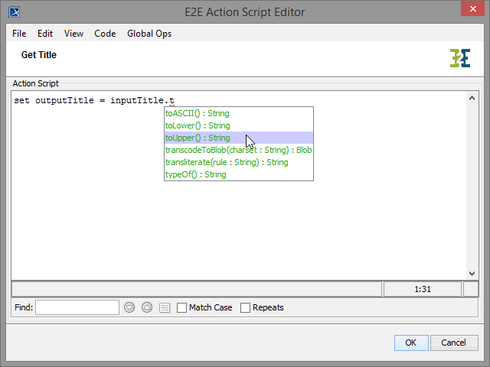Click the E2E logo icon
Image resolution: width=490 pixels, height=367 pixels.
459,58
